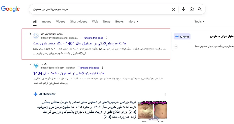Open dr-yaribakht abdominoplasty result title link
The width and height of the screenshot is (234, 124).
tap(79, 43)
